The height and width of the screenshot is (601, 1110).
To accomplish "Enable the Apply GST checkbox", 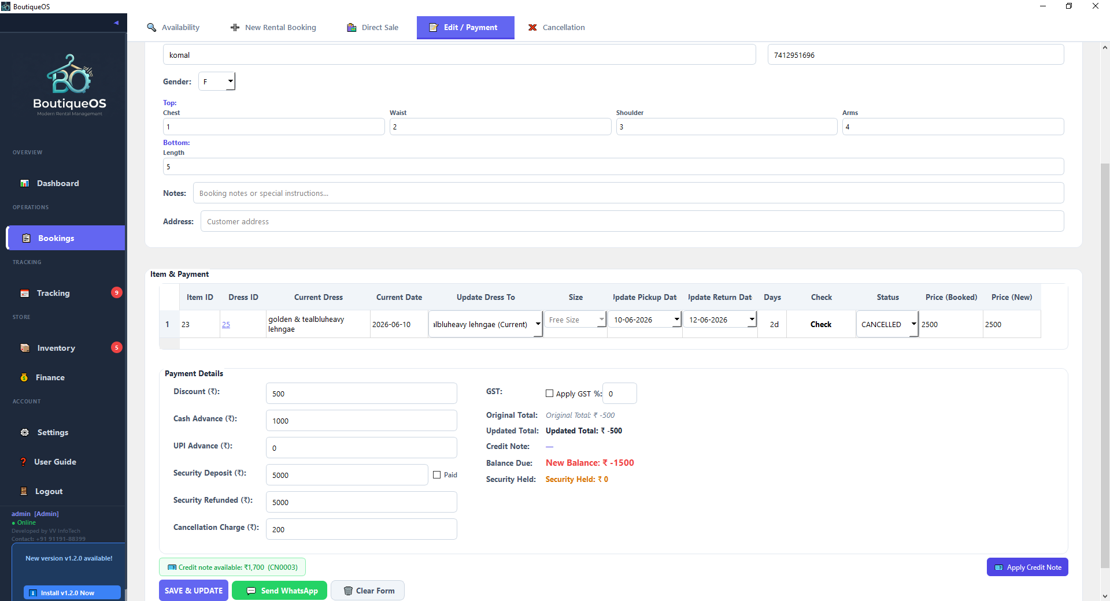I will pos(549,394).
